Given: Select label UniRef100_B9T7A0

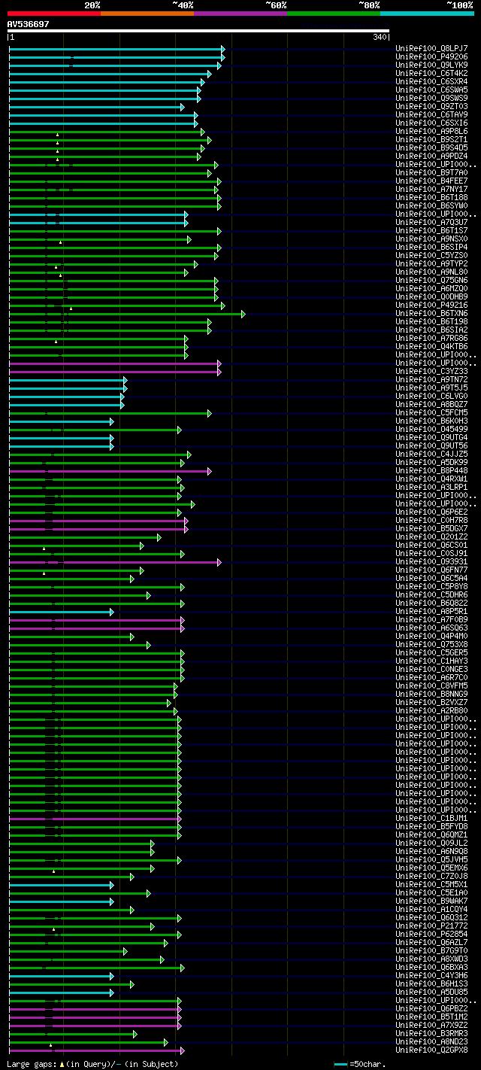Looking at the screenshot, I should click(x=432, y=172).
